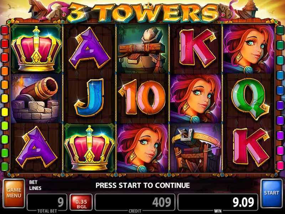Click the cannon symbol on first reel

coord(36,99)
